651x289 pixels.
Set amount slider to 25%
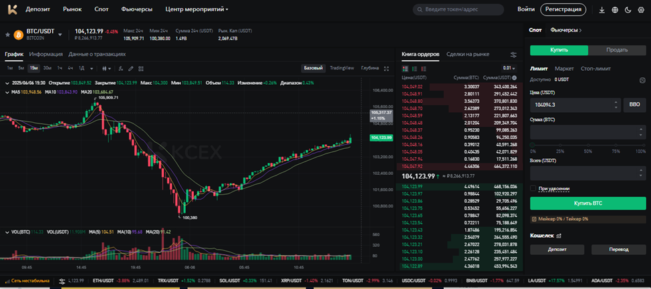pyautogui.click(x=559, y=145)
